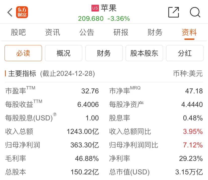The image size is (208, 180).
Task: Tap the US market badge
Action: [x=95, y=8]
